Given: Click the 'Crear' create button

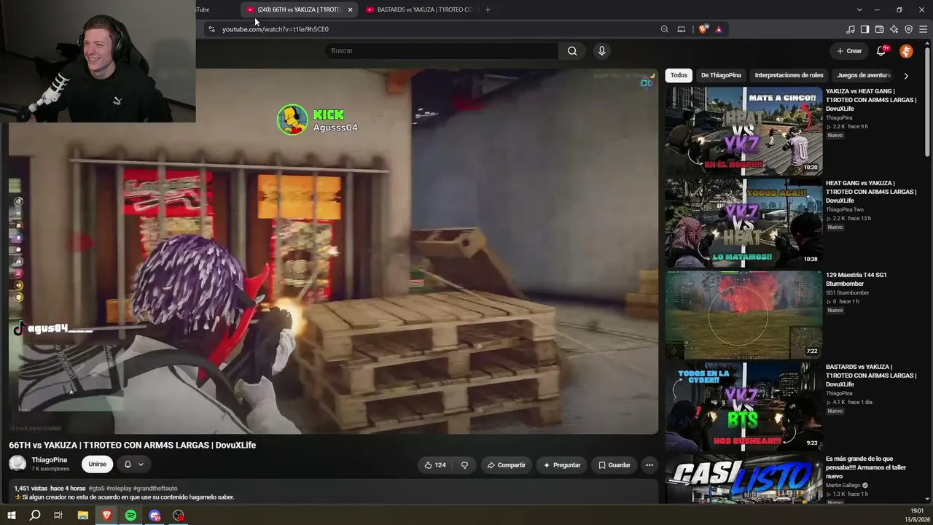Looking at the screenshot, I should point(849,51).
